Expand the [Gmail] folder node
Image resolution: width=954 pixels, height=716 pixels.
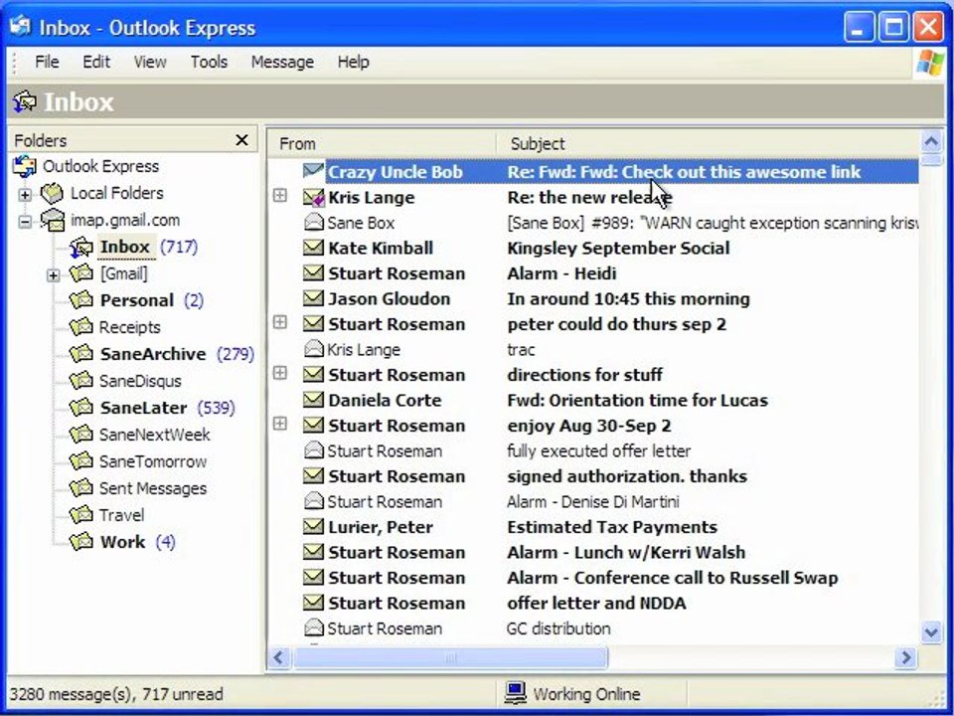[54, 275]
